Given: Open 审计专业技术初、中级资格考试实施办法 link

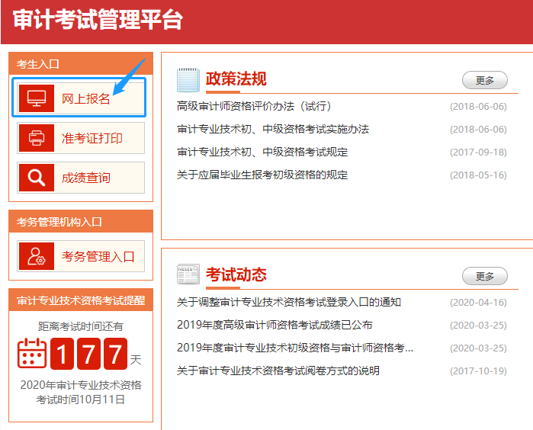Looking at the screenshot, I should [273, 129].
